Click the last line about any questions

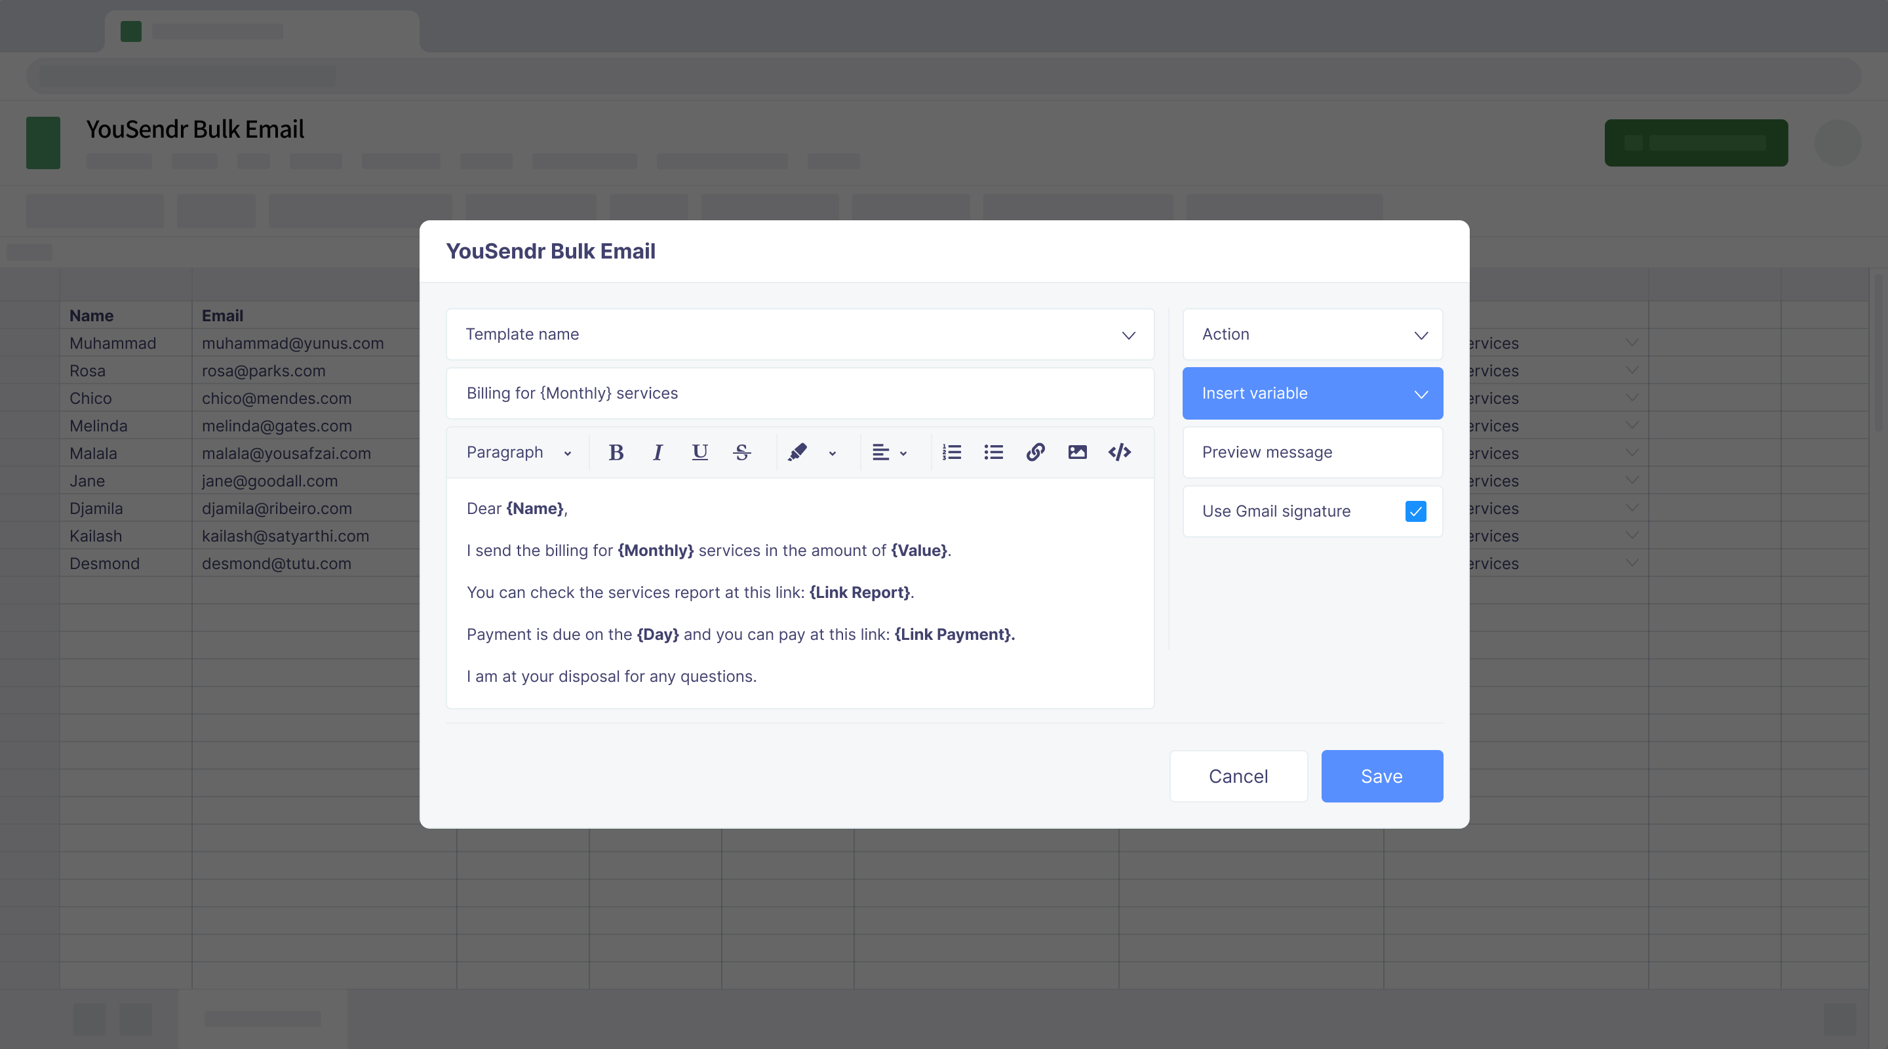coord(611,677)
